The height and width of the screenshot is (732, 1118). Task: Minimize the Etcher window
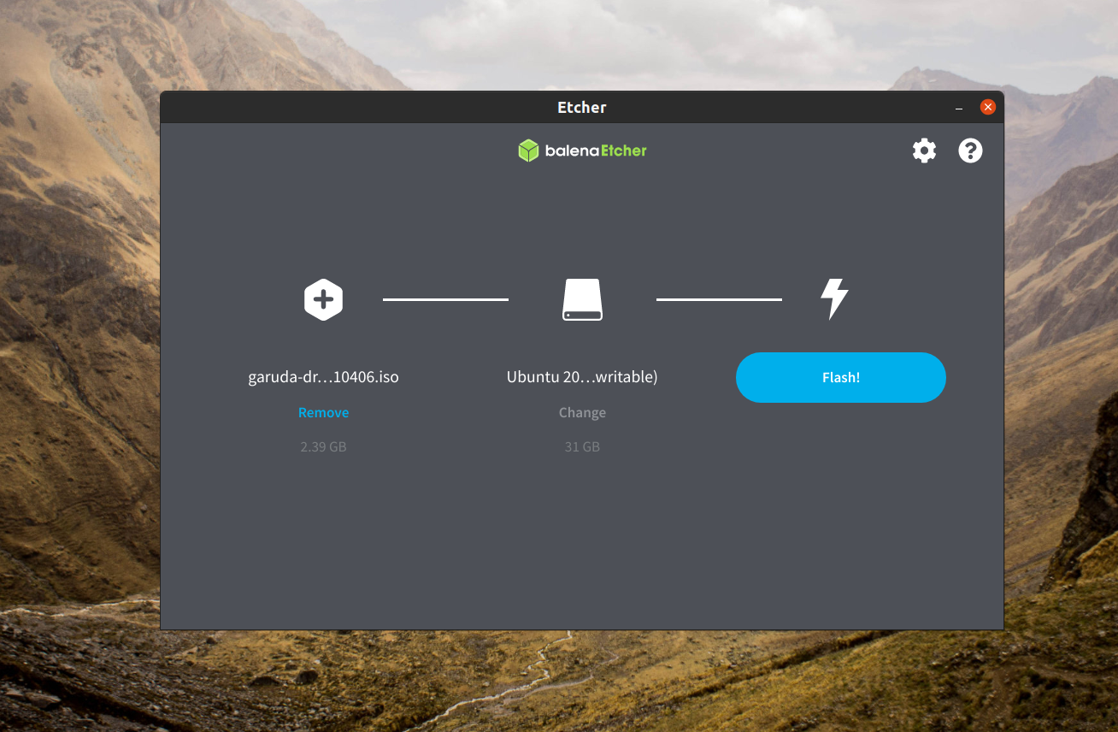pyautogui.click(x=960, y=108)
